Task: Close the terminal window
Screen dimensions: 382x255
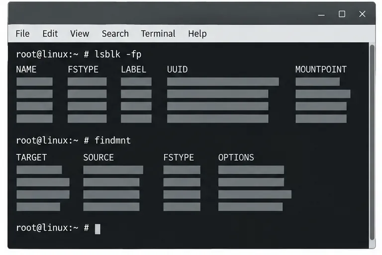Action: [362, 14]
